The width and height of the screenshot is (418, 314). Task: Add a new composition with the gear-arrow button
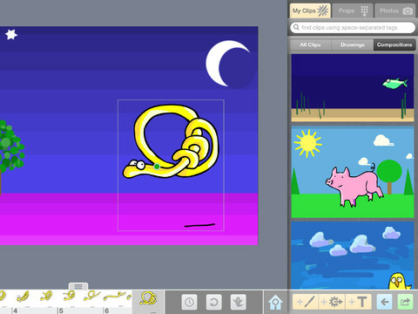(x=331, y=302)
